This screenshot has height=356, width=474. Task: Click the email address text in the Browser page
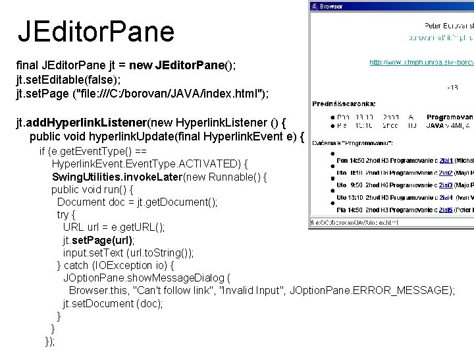coord(440,38)
